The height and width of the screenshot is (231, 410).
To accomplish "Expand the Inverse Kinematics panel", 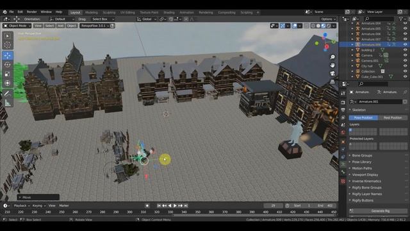I will pos(366,181).
